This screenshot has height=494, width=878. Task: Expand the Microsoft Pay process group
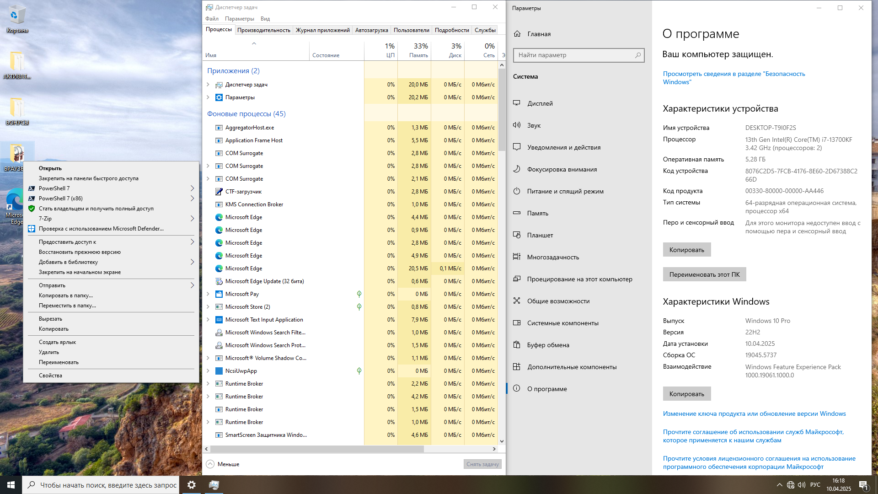pos(208,294)
